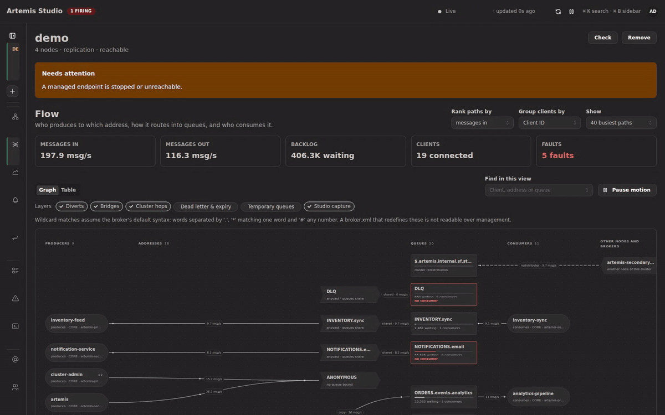Enable the Temporary queues layer
Viewport: 665px width, 415px height.
click(x=271, y=206)
